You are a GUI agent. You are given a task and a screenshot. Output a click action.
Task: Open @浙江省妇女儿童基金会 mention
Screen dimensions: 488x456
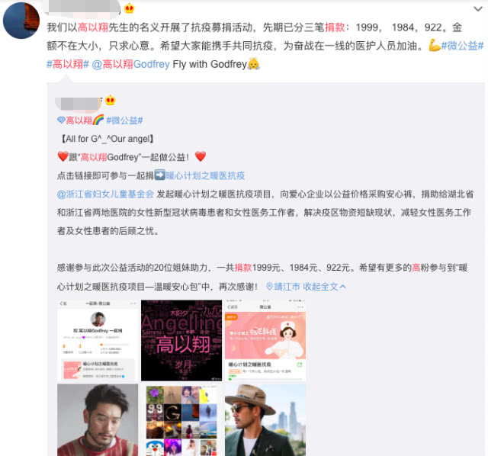(105, 194)
